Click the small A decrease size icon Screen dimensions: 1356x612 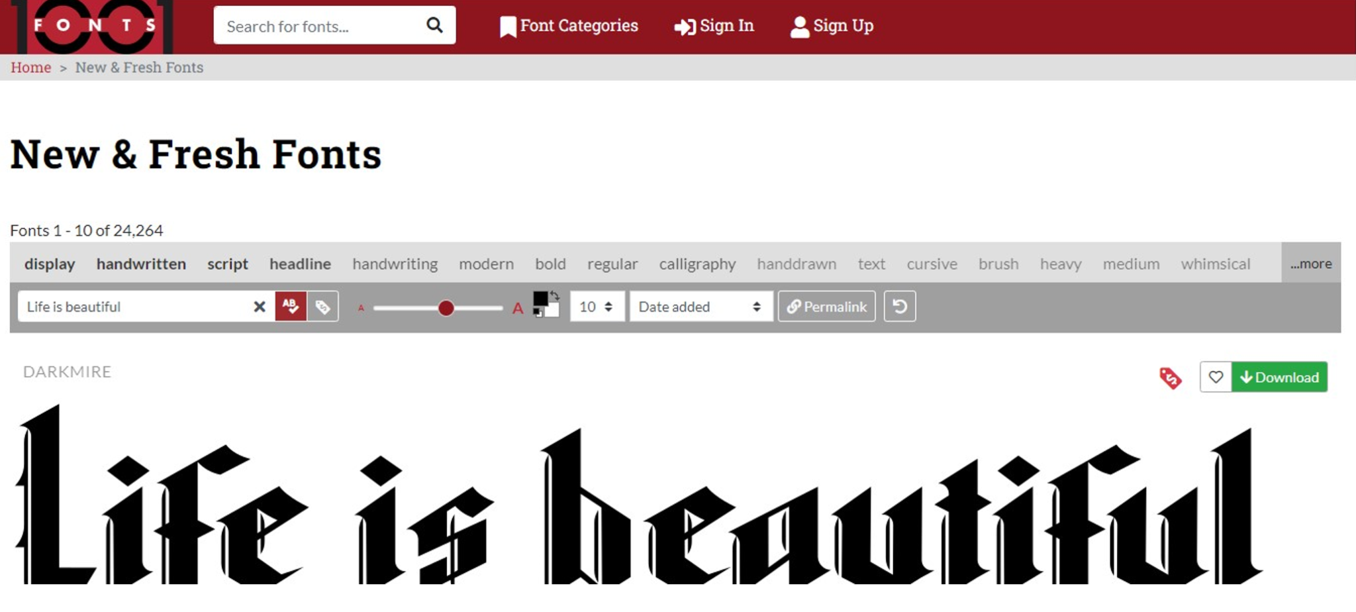(x=361, y=308)
